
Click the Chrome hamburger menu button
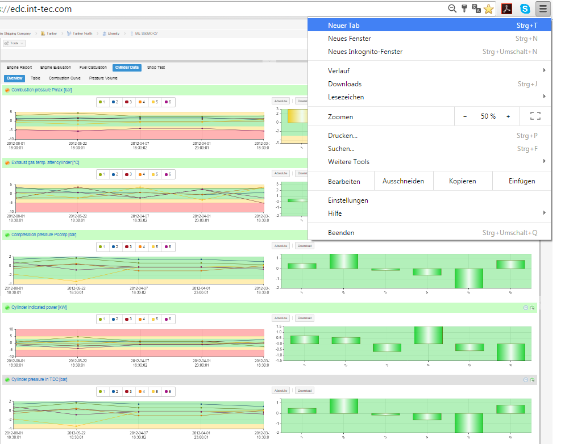(543, 9)
